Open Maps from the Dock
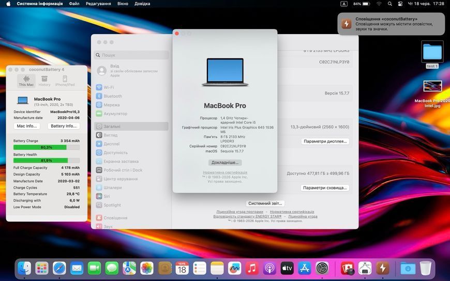 pos(129,269)
